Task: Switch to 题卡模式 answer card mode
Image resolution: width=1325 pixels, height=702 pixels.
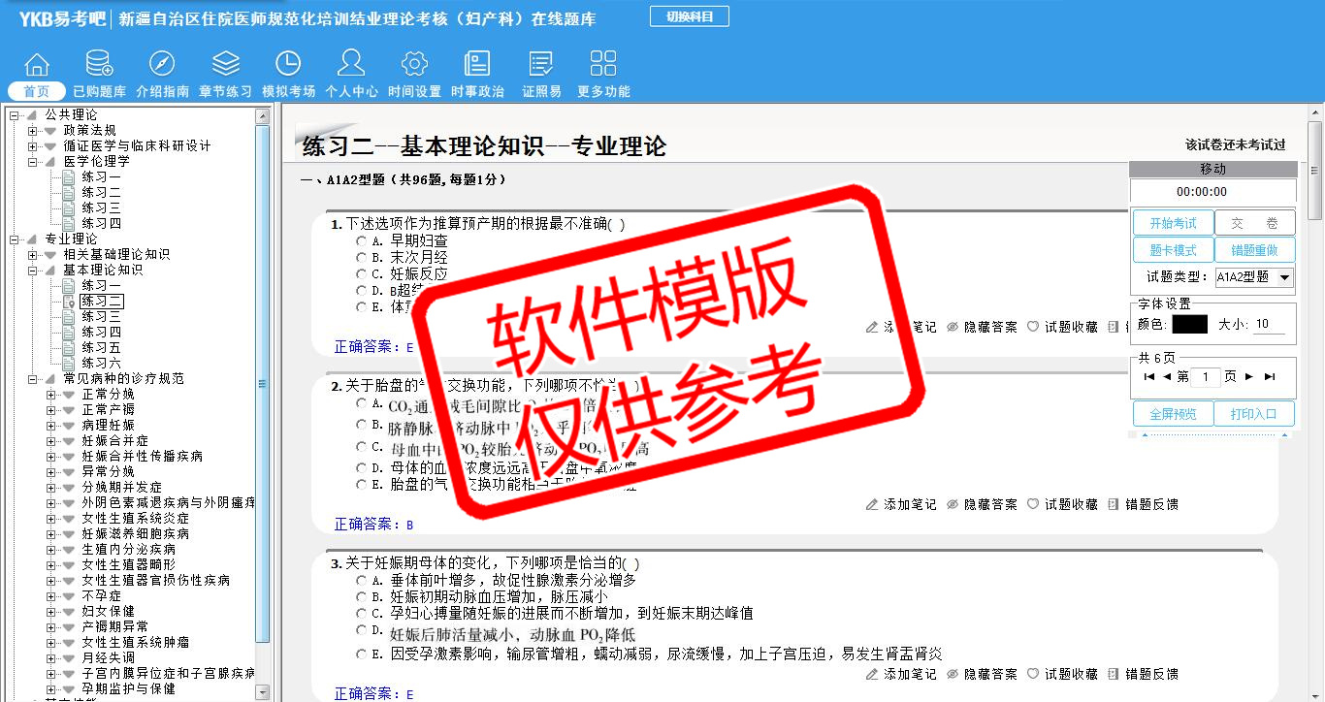Action: coord(1174,250)
